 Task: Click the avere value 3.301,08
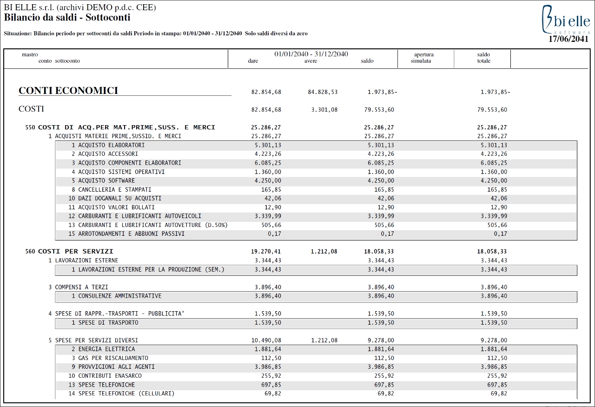(x=324, y=110)
